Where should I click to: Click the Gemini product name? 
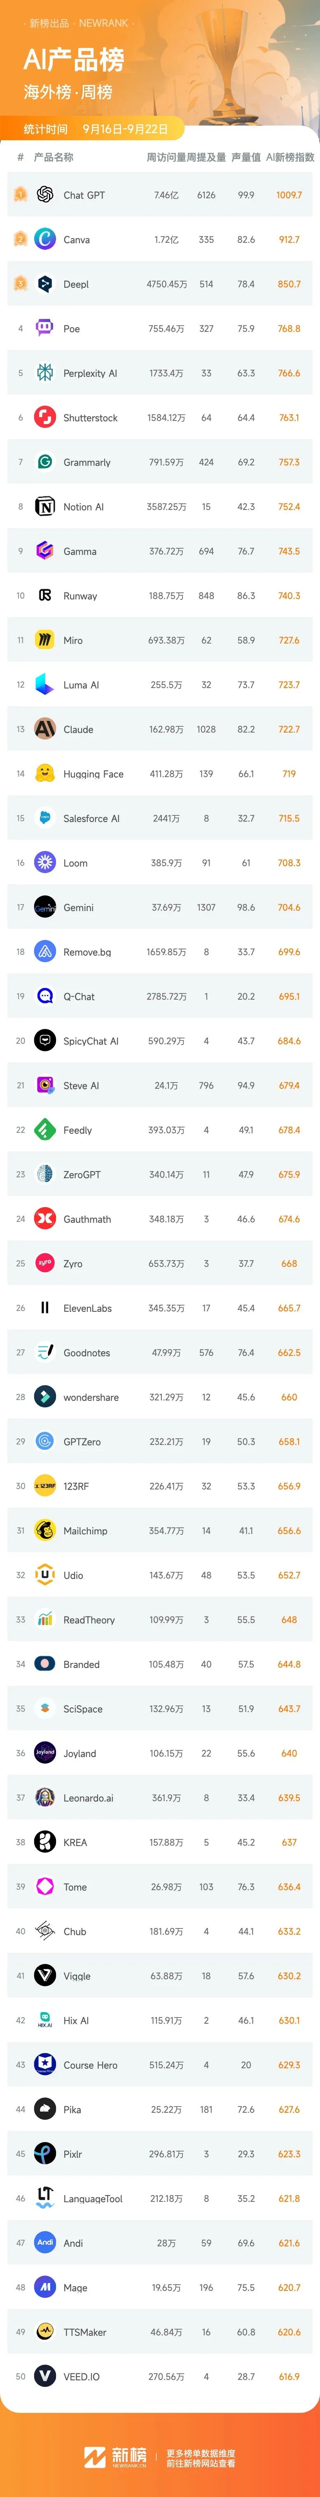tap(79, 907)
